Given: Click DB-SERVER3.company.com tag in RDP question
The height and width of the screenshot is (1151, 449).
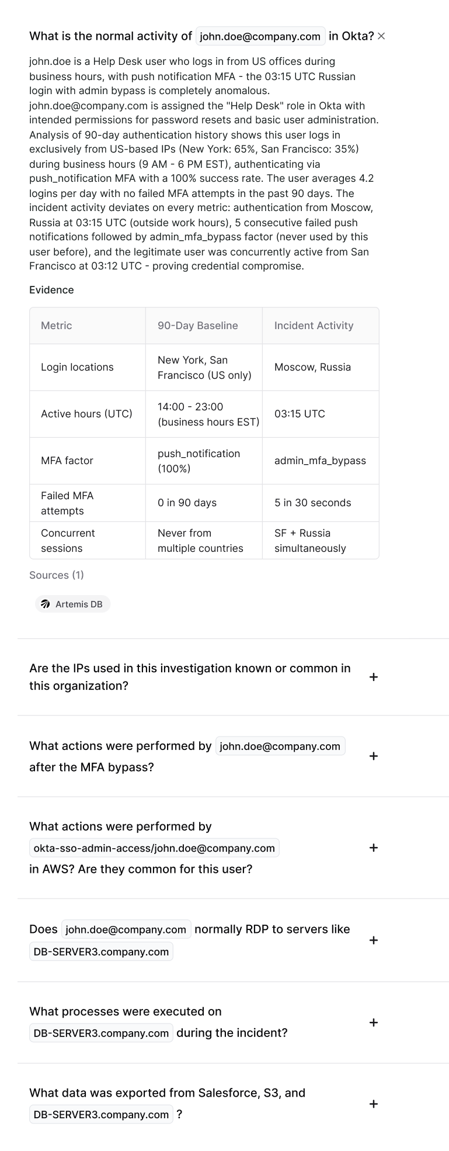Looking at the screenshot, I should (x=101, y=952).
